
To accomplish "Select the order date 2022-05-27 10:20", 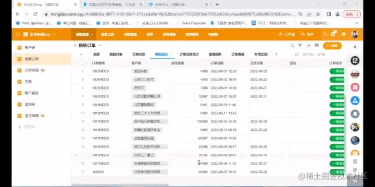I will click(223, 97).
